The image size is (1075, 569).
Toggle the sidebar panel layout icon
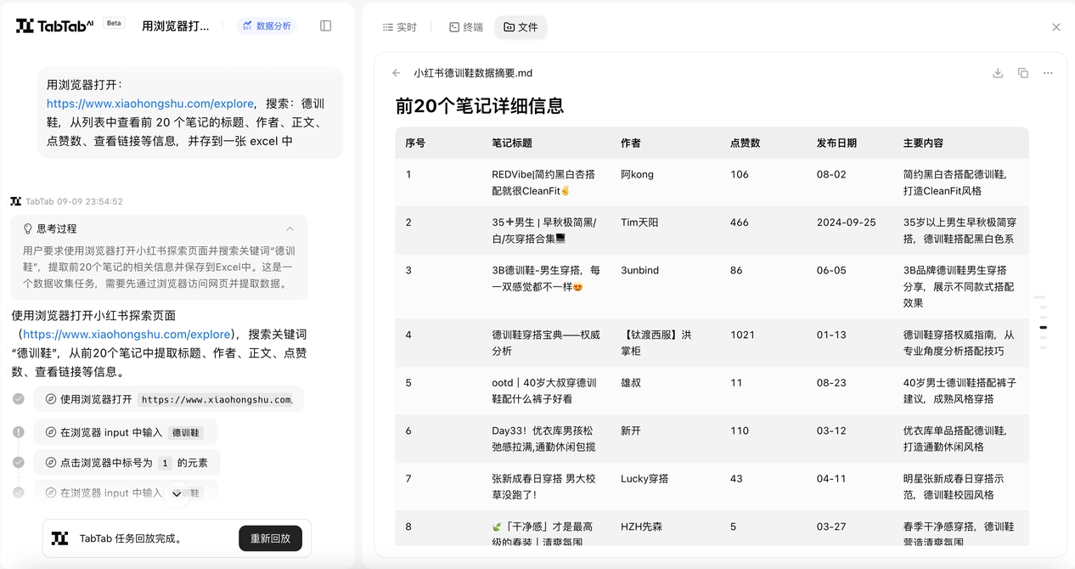coord(325,25)
